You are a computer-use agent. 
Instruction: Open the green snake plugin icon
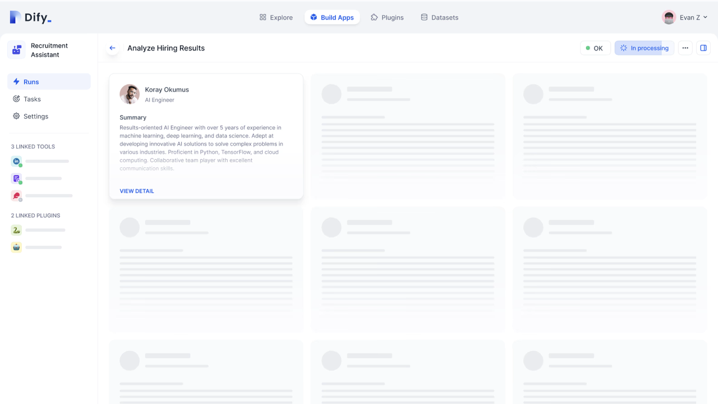(16, 230)
